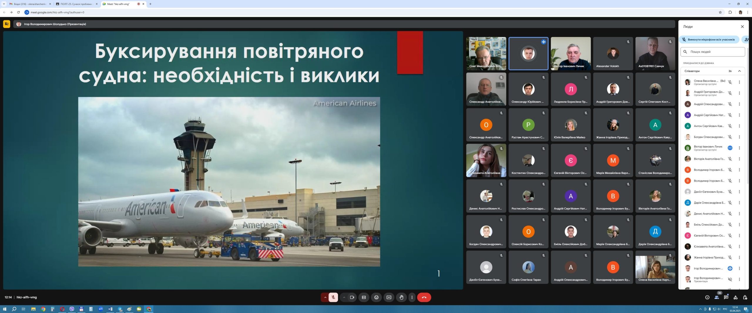
Task: Switch to the ПОЛІТ-25 browser tab
Action: pos(76,4)
